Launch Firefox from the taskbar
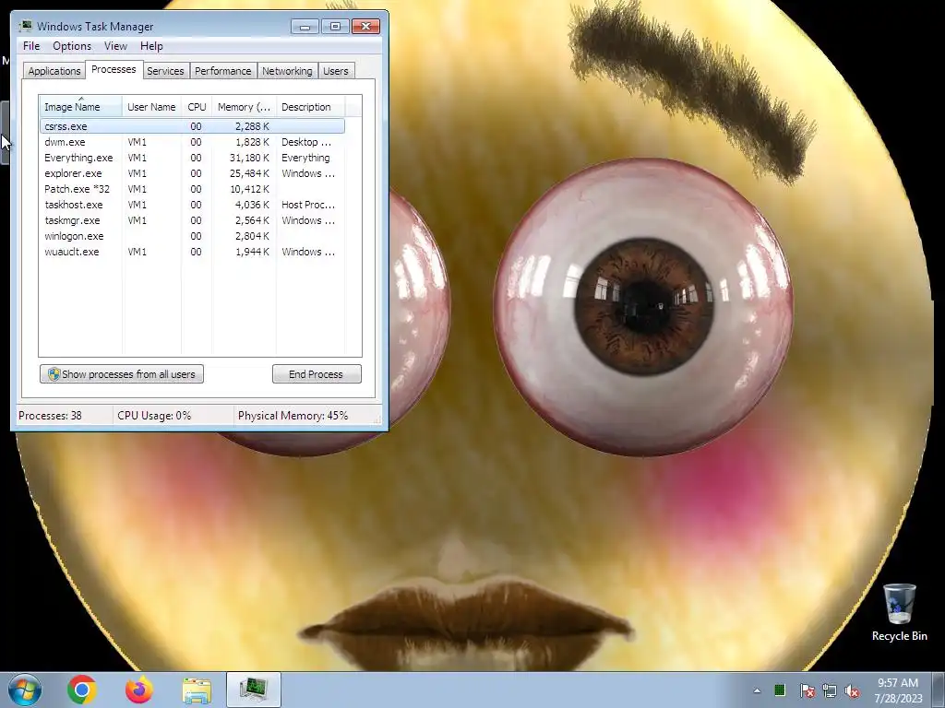Viewport: 945px width, 708px height. [x=139, y=690]
